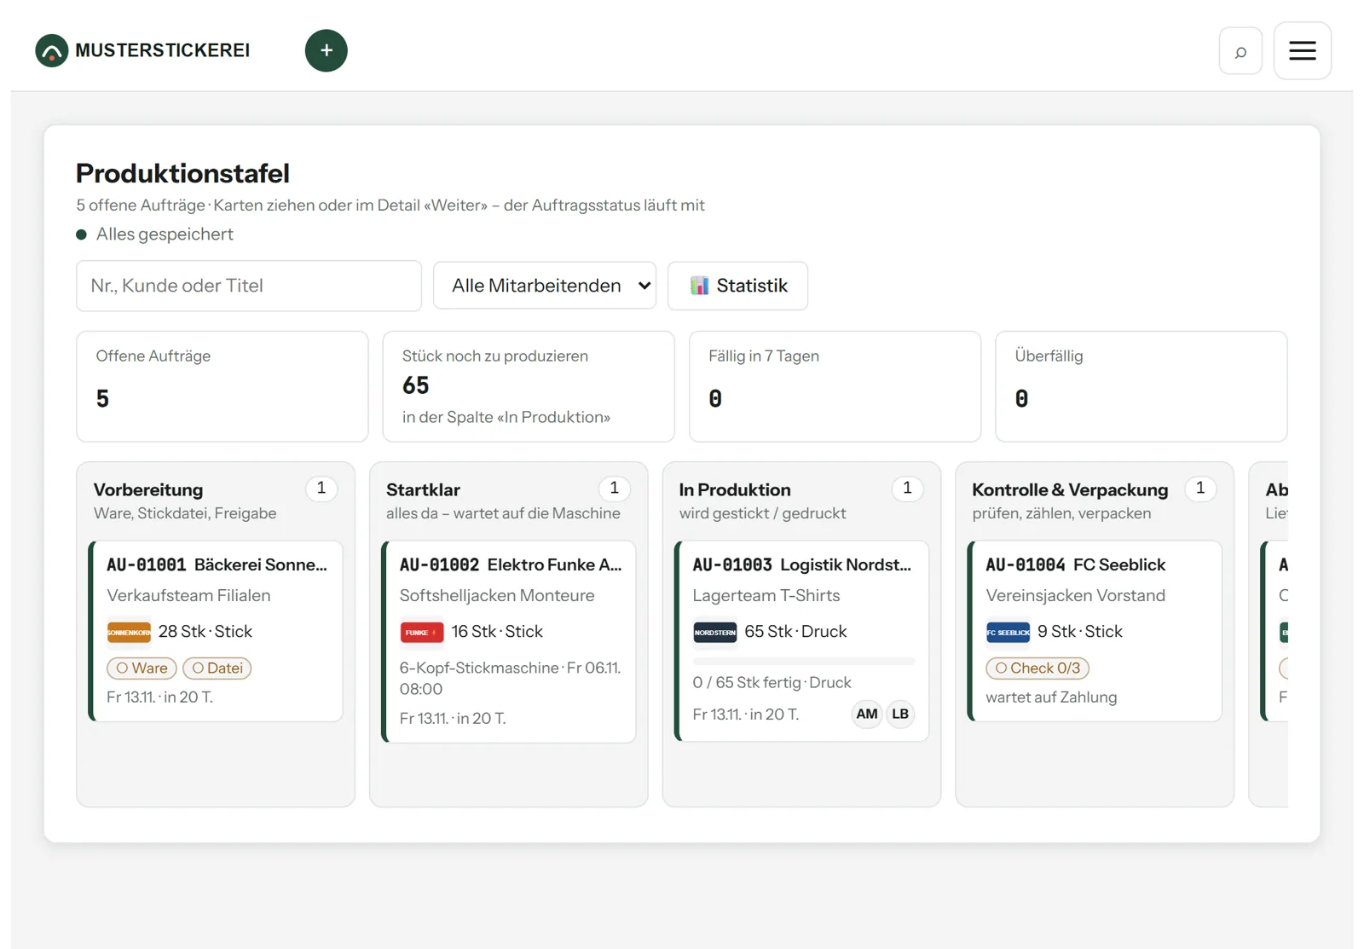This screenshot has height=949, width=1364.
Task: Open order AU-01003 Logistik Nordst card
Action: [x=802, y=640]
